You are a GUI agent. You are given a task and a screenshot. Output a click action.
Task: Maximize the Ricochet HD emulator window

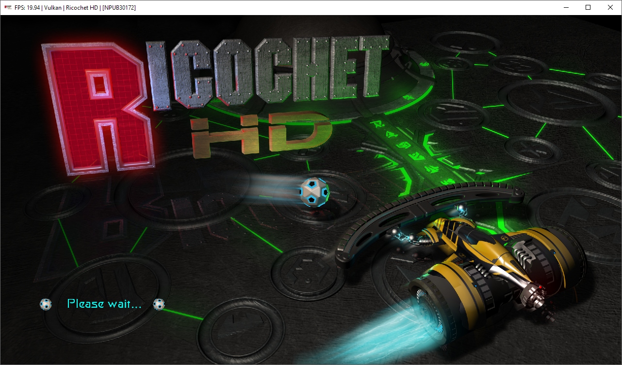tap(588, 7)
